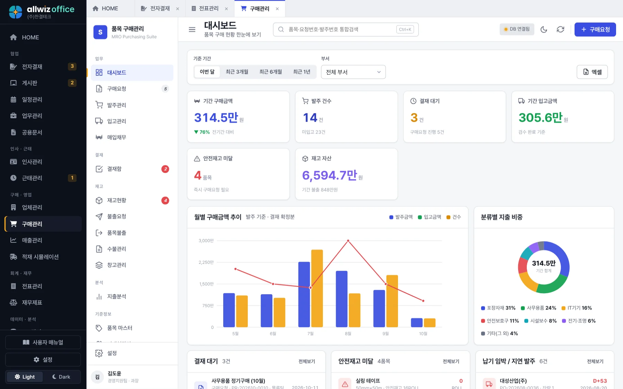Image resolution: width=623 pixels, height=389 pixels.
Task: Open the sidebar 설정 button
Action: point(43,360)
